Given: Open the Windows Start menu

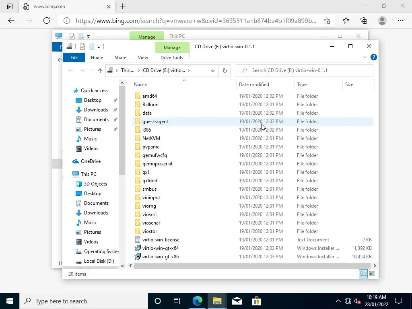Looking at the screenshot, I should (10, 301).
